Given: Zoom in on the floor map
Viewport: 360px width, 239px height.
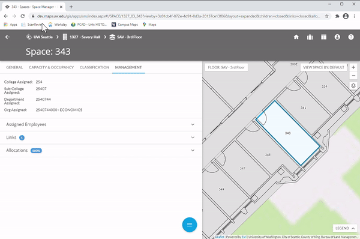Looking at the screenshot, I should [353, 67].
